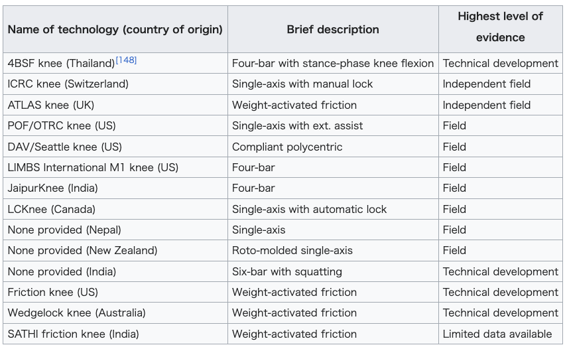Viewport: 567px width, 351px height.
Task: Click the 'Name of technology' column header
Action: (115, 29)
